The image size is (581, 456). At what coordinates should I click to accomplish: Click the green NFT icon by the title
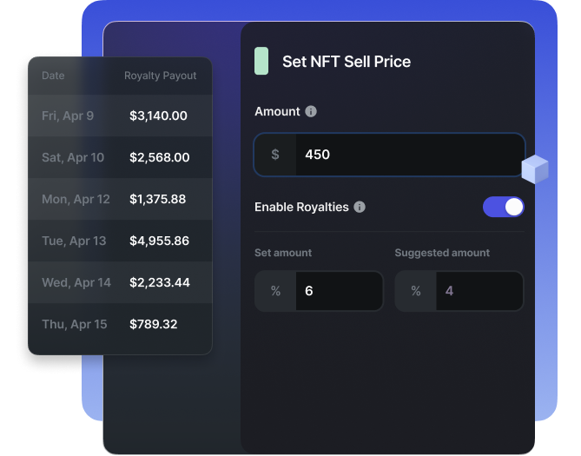click(261, 62)
